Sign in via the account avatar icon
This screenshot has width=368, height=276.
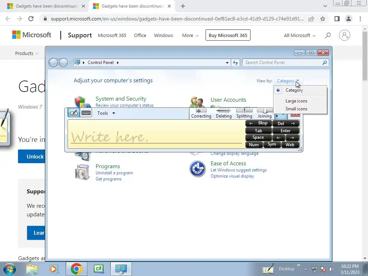[345, 35]
